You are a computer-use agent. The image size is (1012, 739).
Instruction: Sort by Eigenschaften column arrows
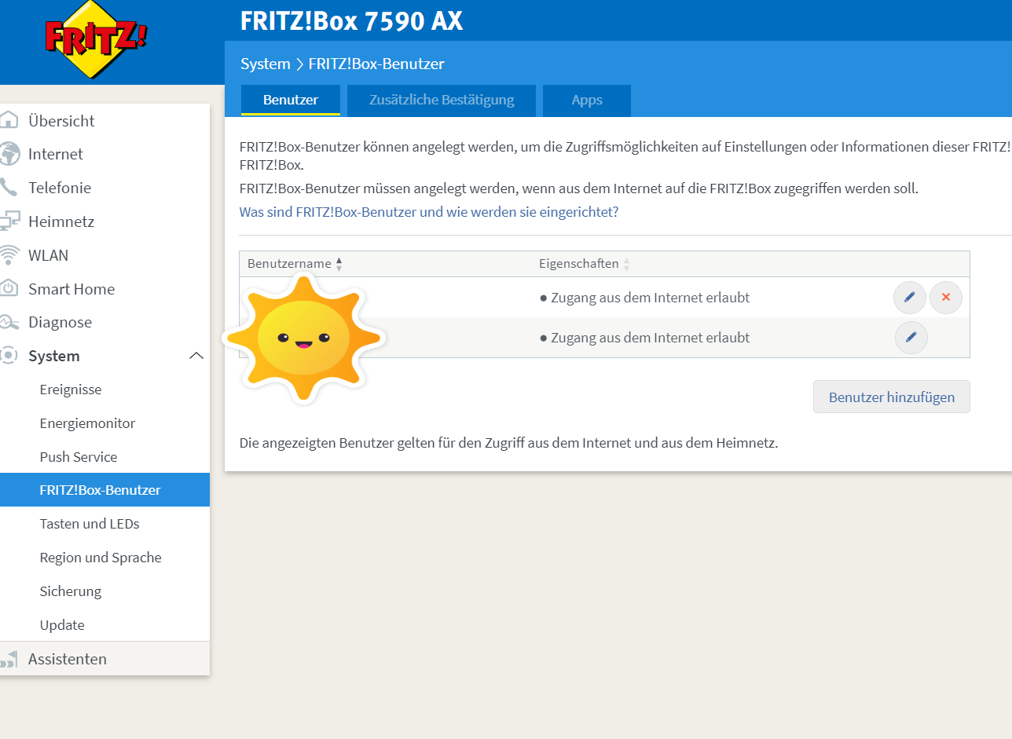point(626,265)
